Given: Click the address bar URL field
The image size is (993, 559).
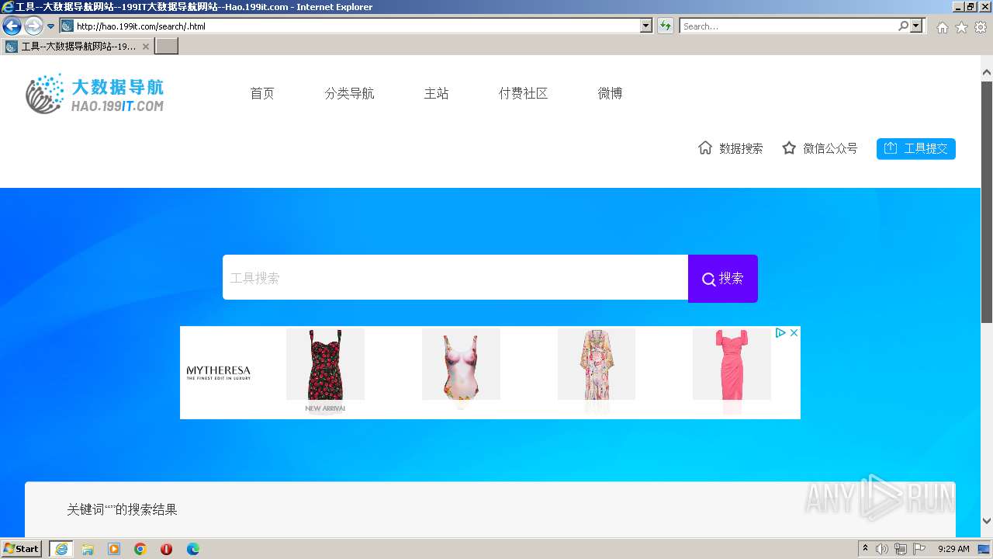Looking at the screenshot, I should coord(357,26).
